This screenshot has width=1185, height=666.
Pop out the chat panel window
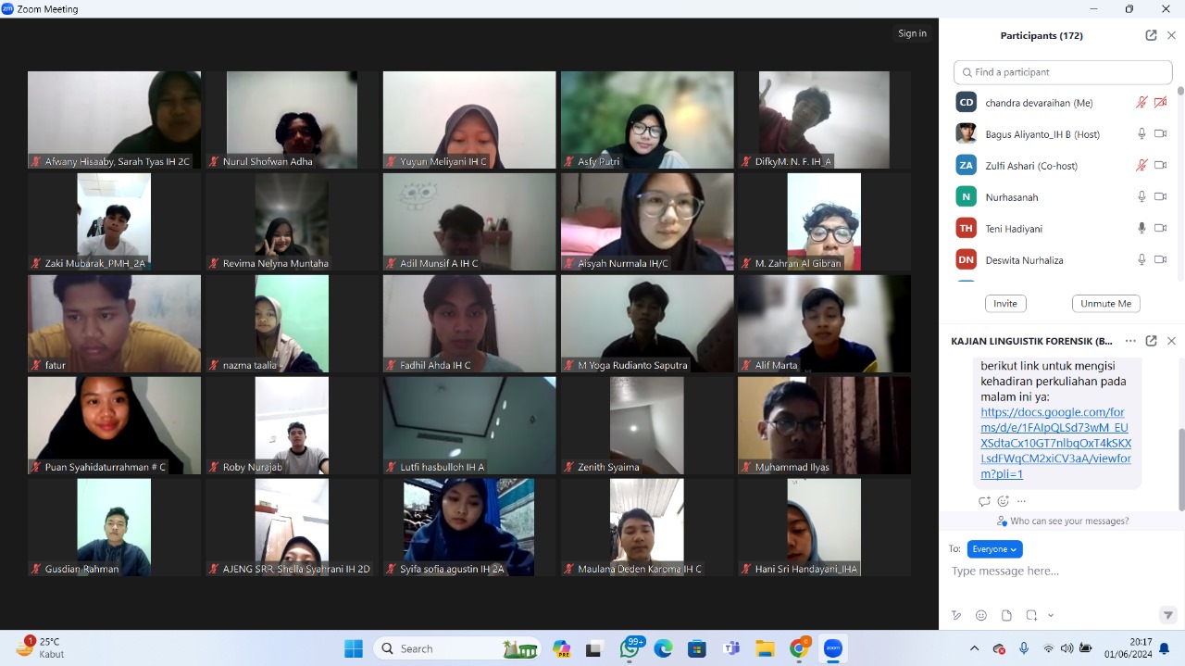(x=1151, y=341)
